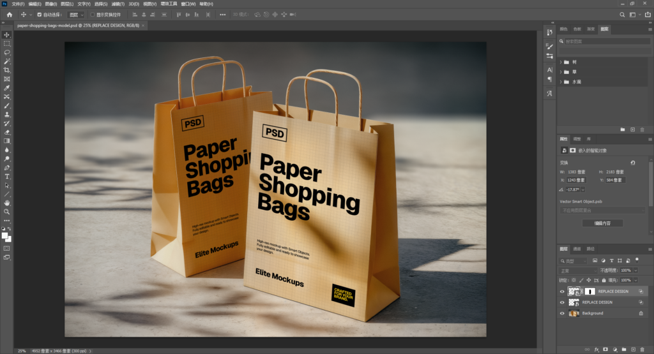Open the layer style fx menu
Image resolution: width=654 pixels, height=354 pixels.
pyautogui.click(x=597, y=350)
